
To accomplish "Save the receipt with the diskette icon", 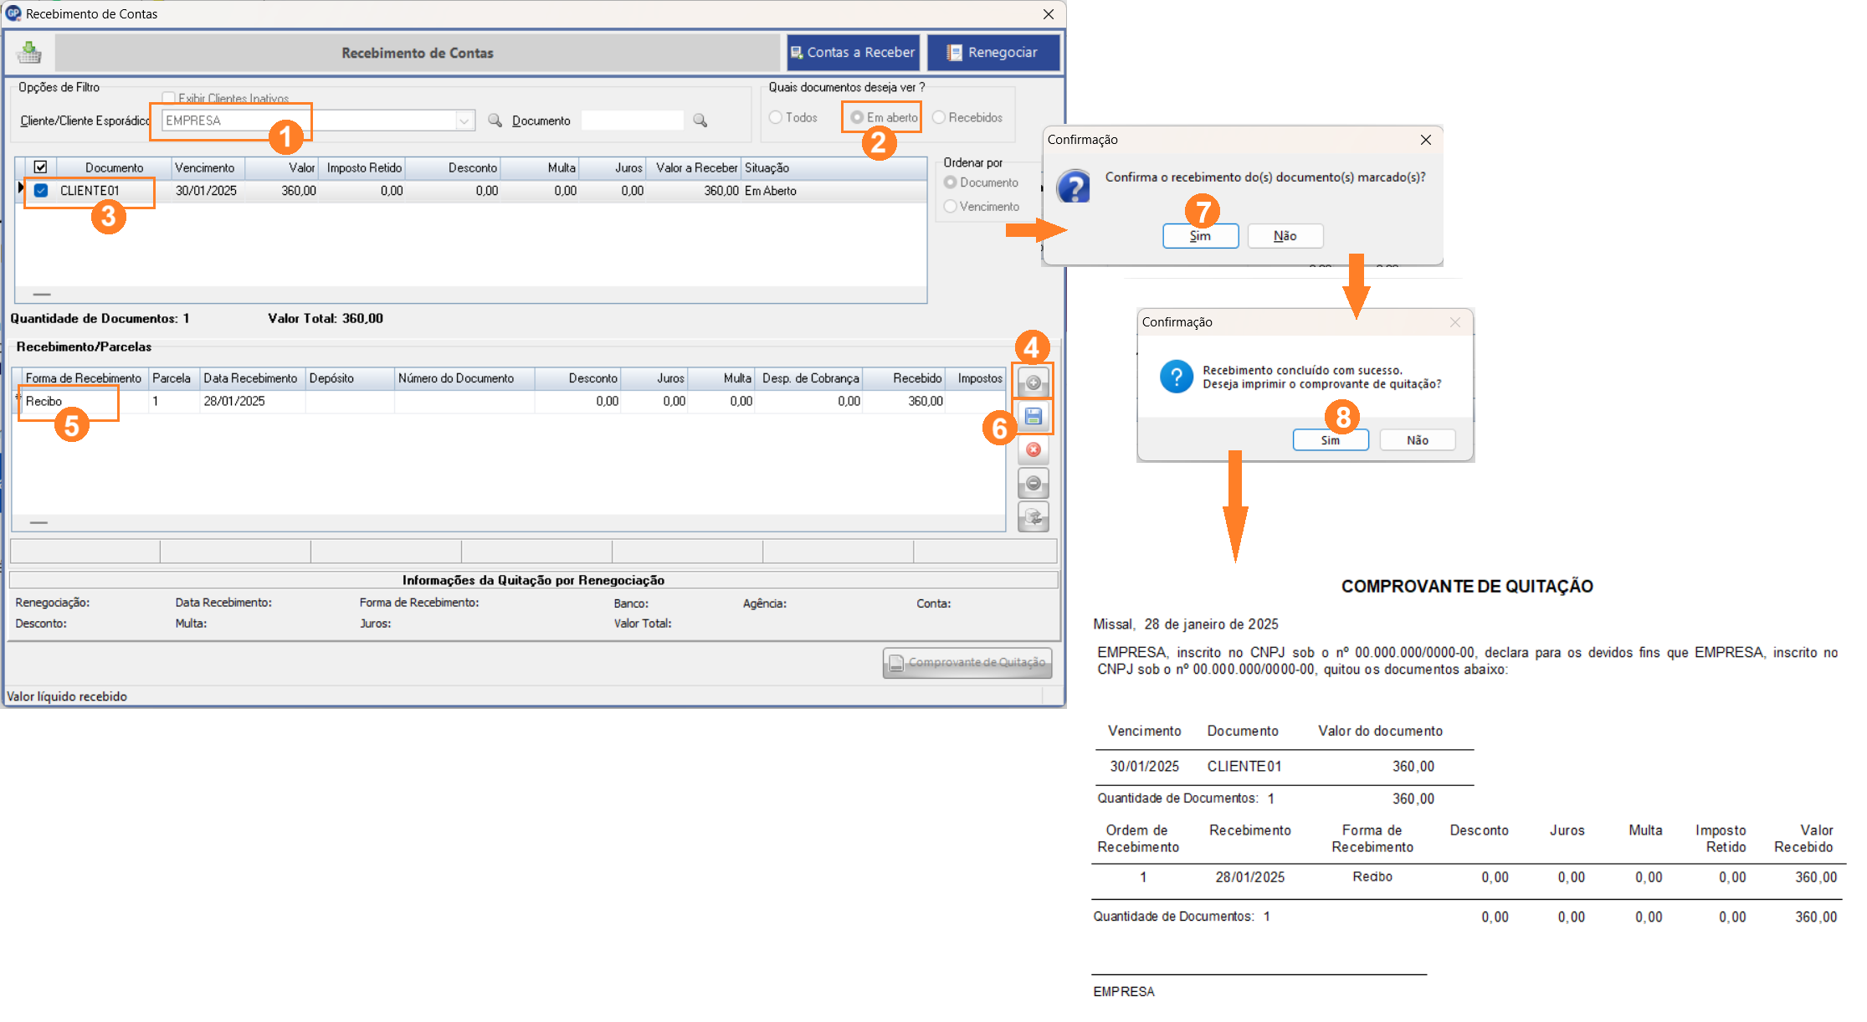I will [x=1034, y=416].
